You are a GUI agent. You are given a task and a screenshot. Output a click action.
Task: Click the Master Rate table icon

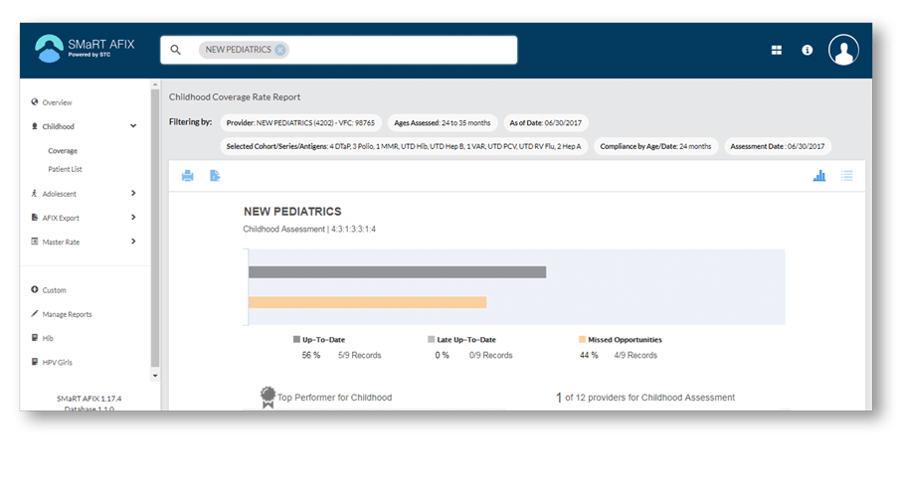click(x=35, y=242)
